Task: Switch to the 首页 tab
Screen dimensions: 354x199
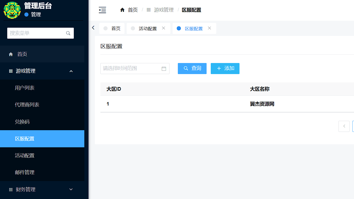Action: click(116, 28)
